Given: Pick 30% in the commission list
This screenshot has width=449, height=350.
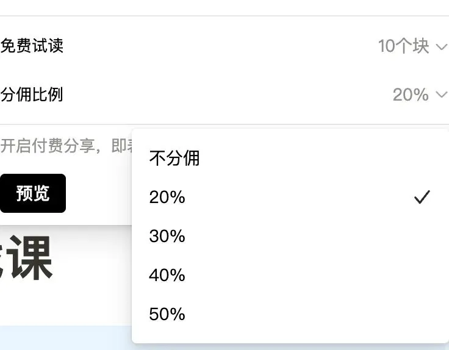Looking at the screenshot, I should 167,237.
